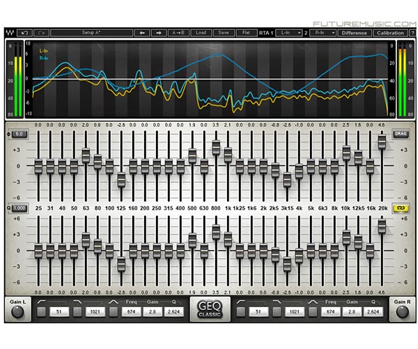Enable the left channel bell filter

114,311
